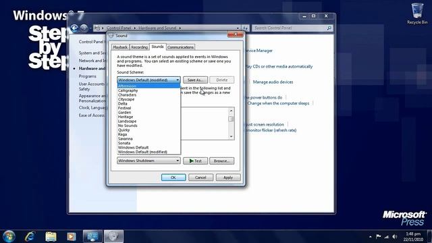Click the network signal tray icon

coord(387,237)
